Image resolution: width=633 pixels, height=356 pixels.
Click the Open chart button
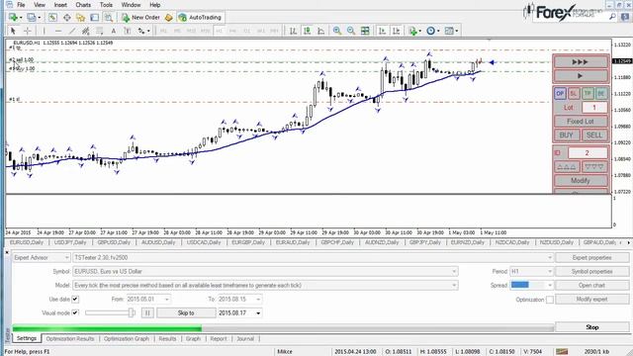click(591, 285)
